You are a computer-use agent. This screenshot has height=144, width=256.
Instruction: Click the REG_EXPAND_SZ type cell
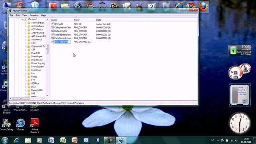(82, 42)
